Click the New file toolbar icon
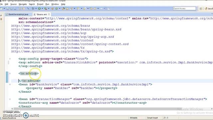Screen dimensions: 213x120 [x=1, y=9]
